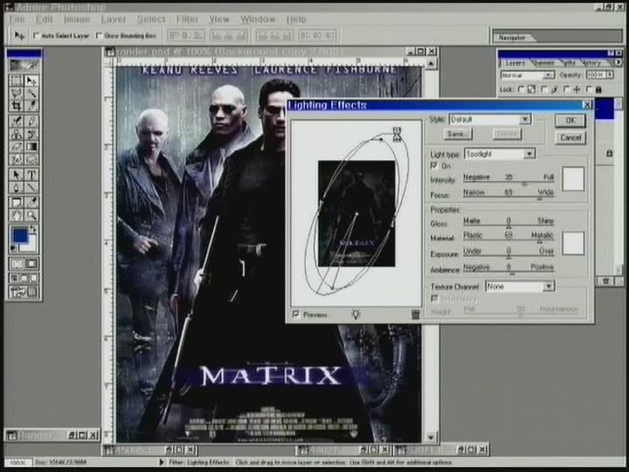
Task: Open the foreground color swatch
Action: coord(20,235)
